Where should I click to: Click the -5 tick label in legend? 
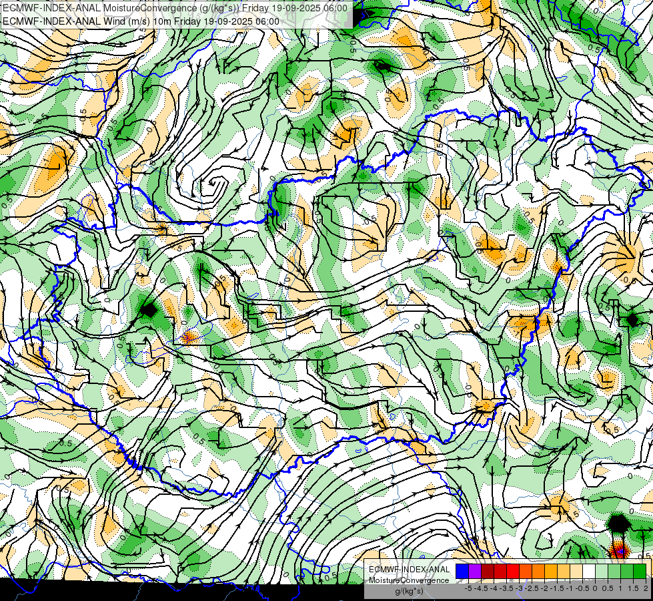(x=468, y=588)
